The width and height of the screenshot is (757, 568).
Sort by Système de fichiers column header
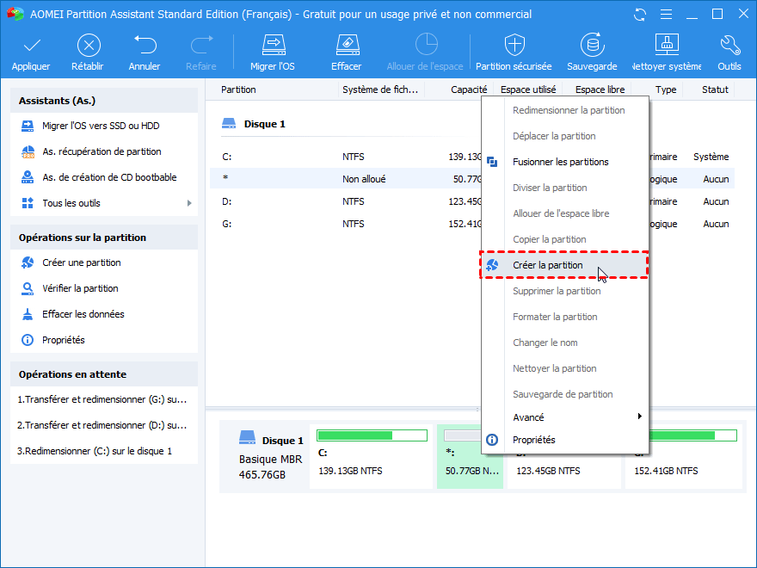tap(380, 90)
